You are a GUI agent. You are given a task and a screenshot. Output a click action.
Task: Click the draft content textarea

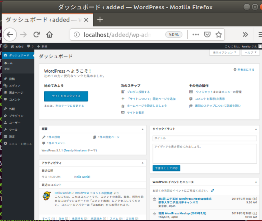pyautogui.click(x=205, y=154)
